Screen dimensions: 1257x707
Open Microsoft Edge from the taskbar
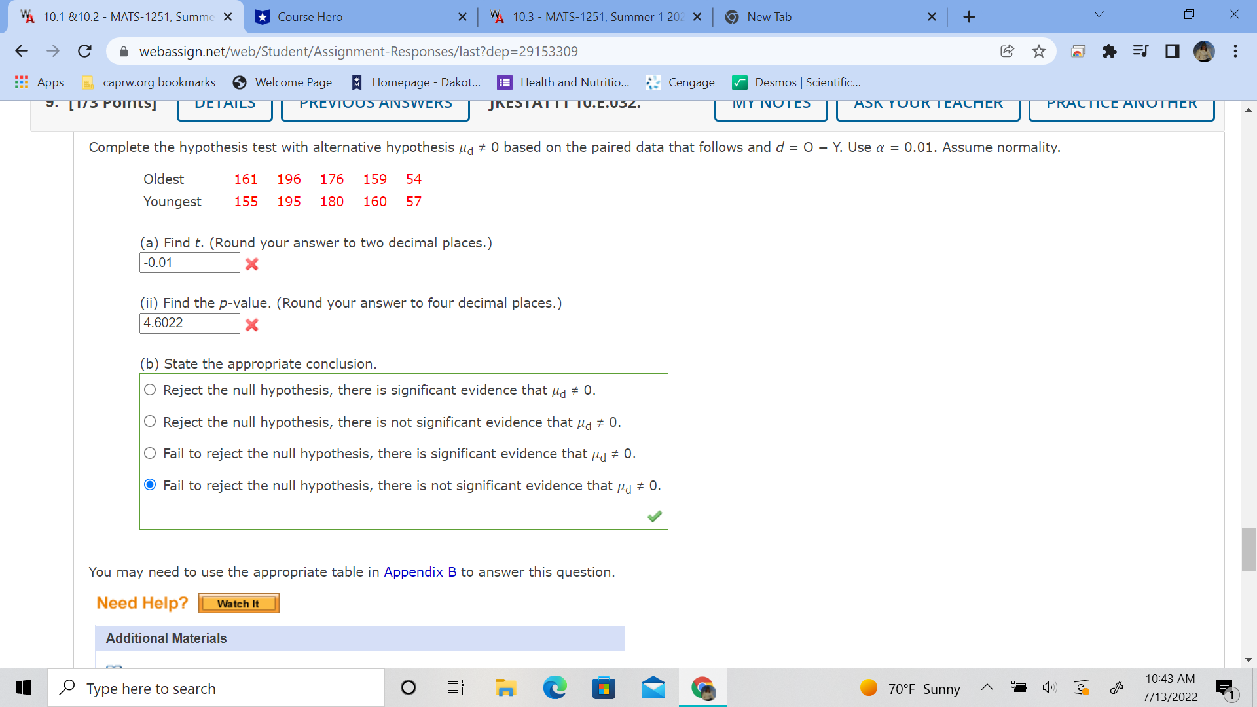point(555,687)
